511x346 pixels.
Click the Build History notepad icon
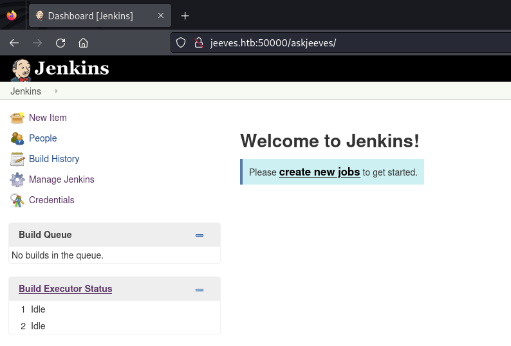click(17, 159)
